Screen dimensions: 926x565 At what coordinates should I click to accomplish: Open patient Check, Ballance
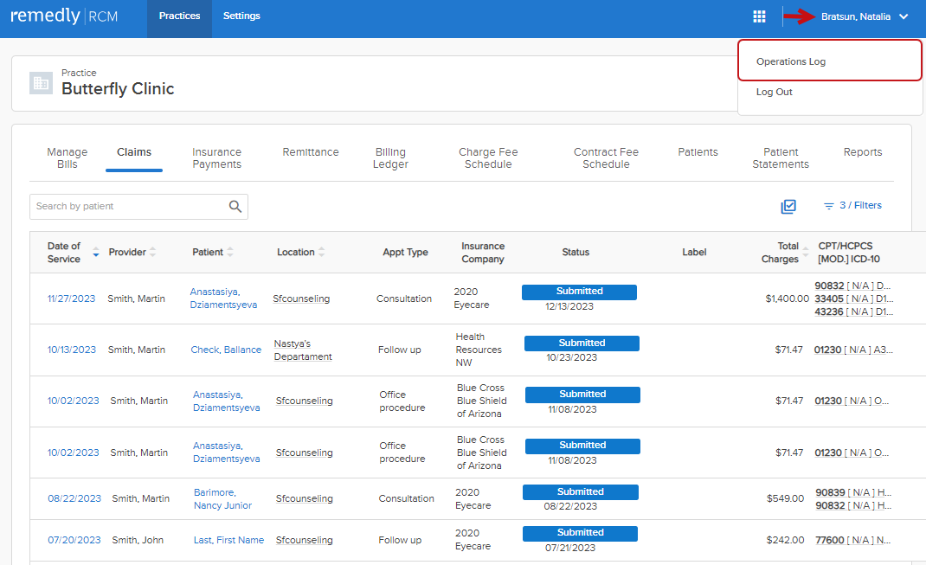point(226,350)
